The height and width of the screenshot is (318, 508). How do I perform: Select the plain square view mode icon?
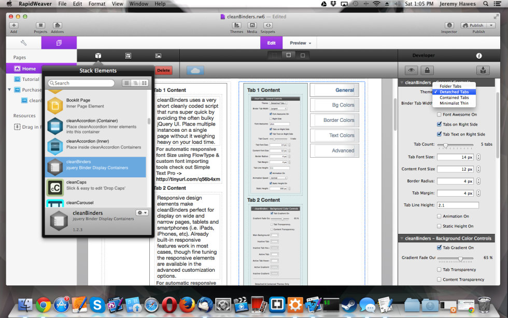coord(303,56)
